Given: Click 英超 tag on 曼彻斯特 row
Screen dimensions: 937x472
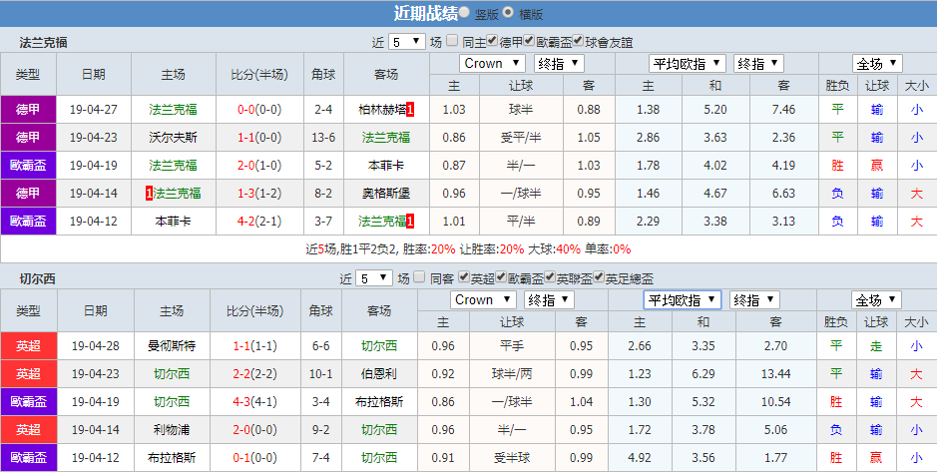Looking at the screenshot, I should [29, 346].
